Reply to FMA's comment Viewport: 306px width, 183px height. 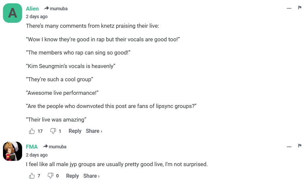point(72,176)
